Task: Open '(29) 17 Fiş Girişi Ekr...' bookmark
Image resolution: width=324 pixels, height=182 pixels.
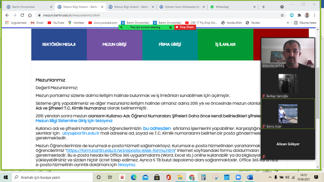Action: pyautogui.click(x=201, y=23)
